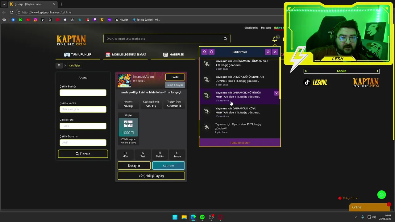Mark all notifications as read envelope icon
The height and width of the screenshot is (222, 395).
[x=204, y=52]
